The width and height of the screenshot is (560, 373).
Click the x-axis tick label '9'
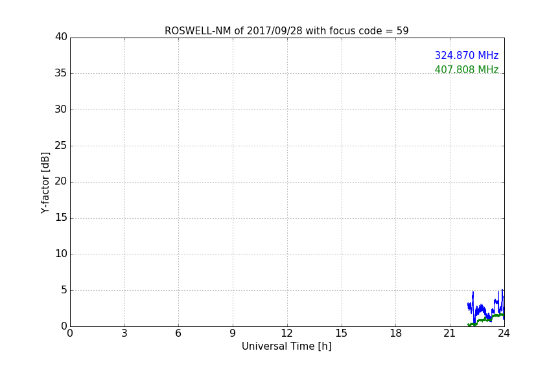click(x=233, y=333)
